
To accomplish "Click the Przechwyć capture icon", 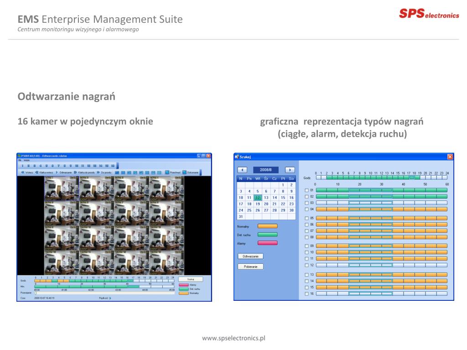I will (167, 172).
